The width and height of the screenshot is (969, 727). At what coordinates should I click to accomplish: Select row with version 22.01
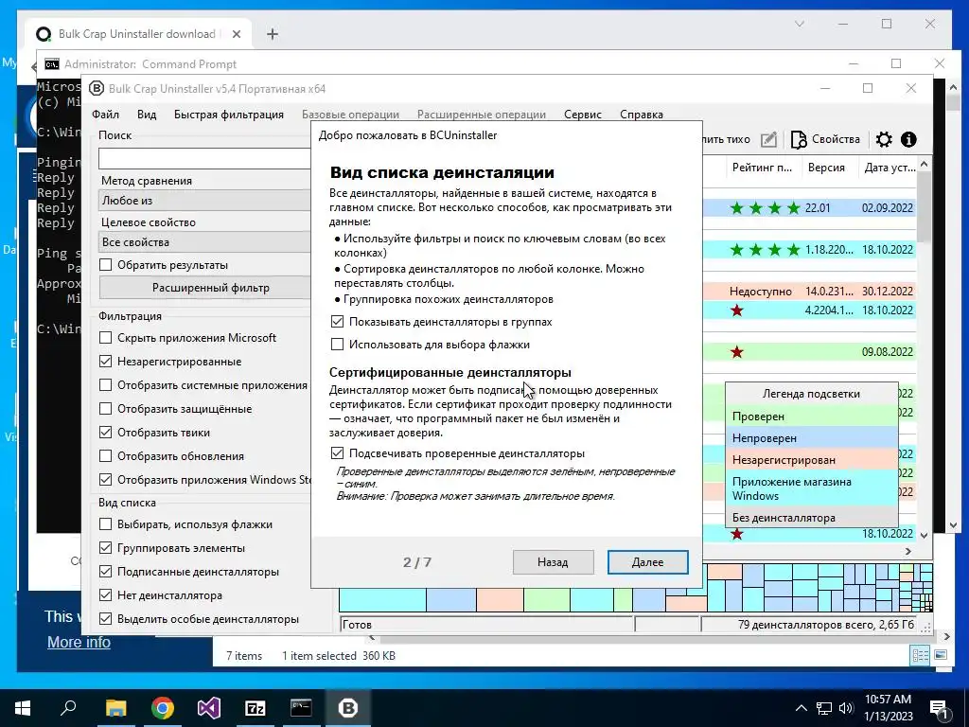(810, 207)
